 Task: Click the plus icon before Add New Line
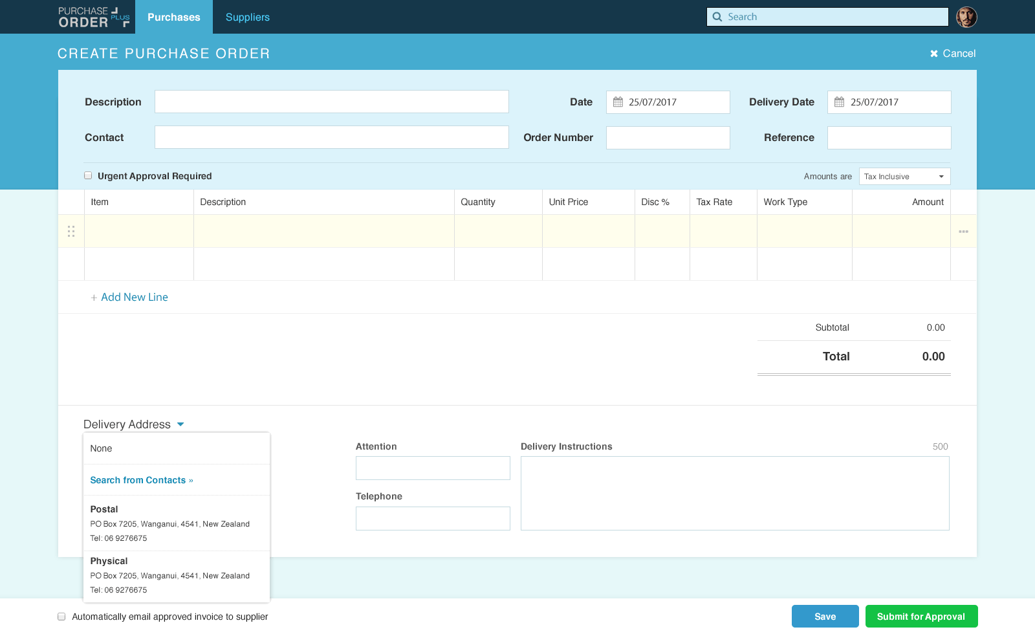point(94,297)
